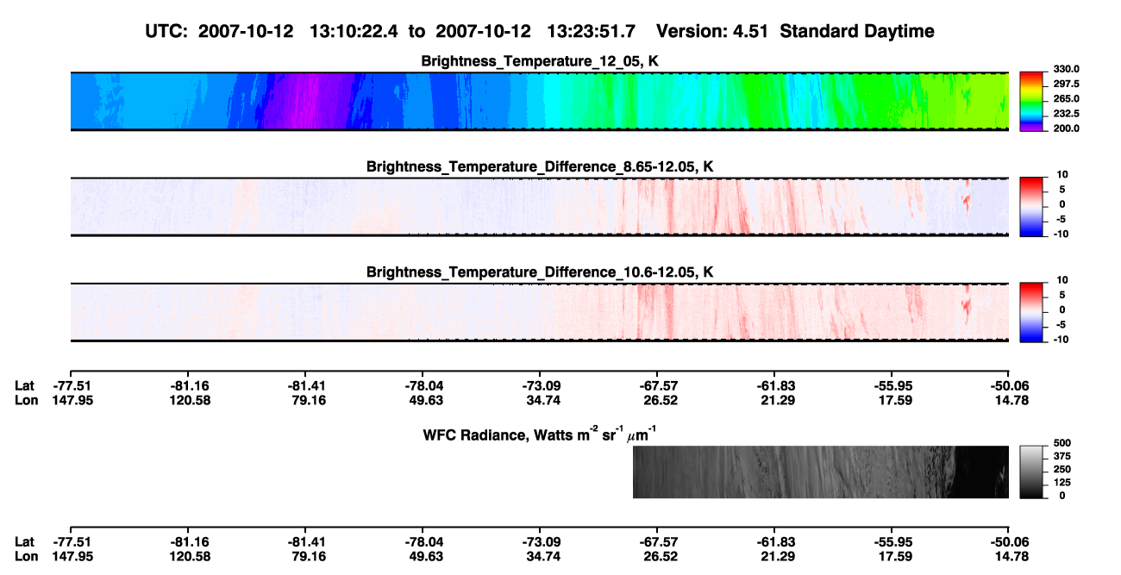The height and width of the screenshot is (575, 1121).
Task: Click the upper axis tick labeled -81.41 latitude
Action: pos(308,385)
